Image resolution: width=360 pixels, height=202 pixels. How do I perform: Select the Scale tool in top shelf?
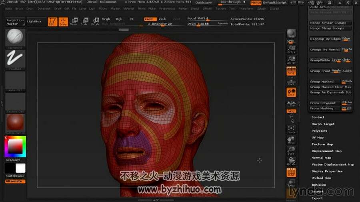[x=84, y=22]
